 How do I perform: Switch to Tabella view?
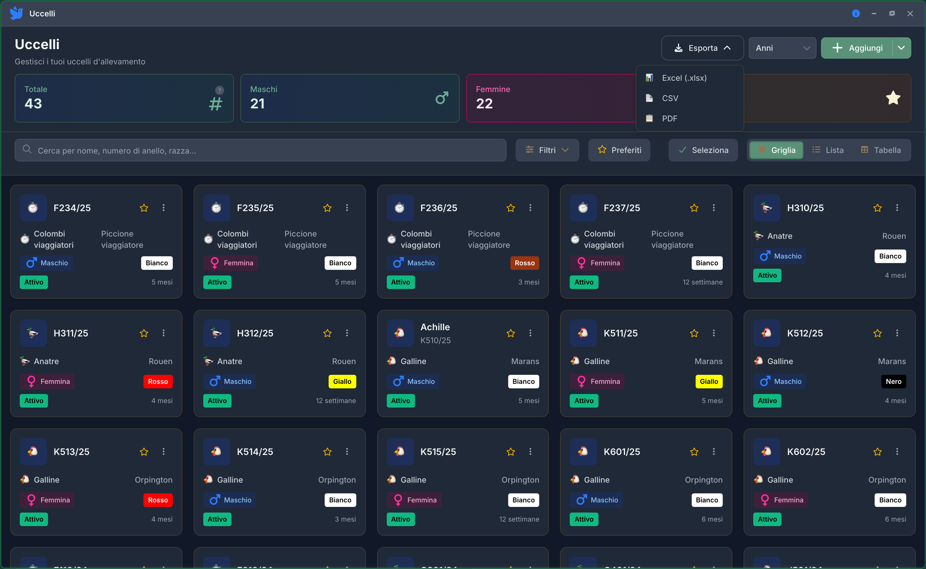click(881, 150)
